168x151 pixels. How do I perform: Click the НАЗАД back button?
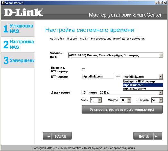tap(57, 136)
